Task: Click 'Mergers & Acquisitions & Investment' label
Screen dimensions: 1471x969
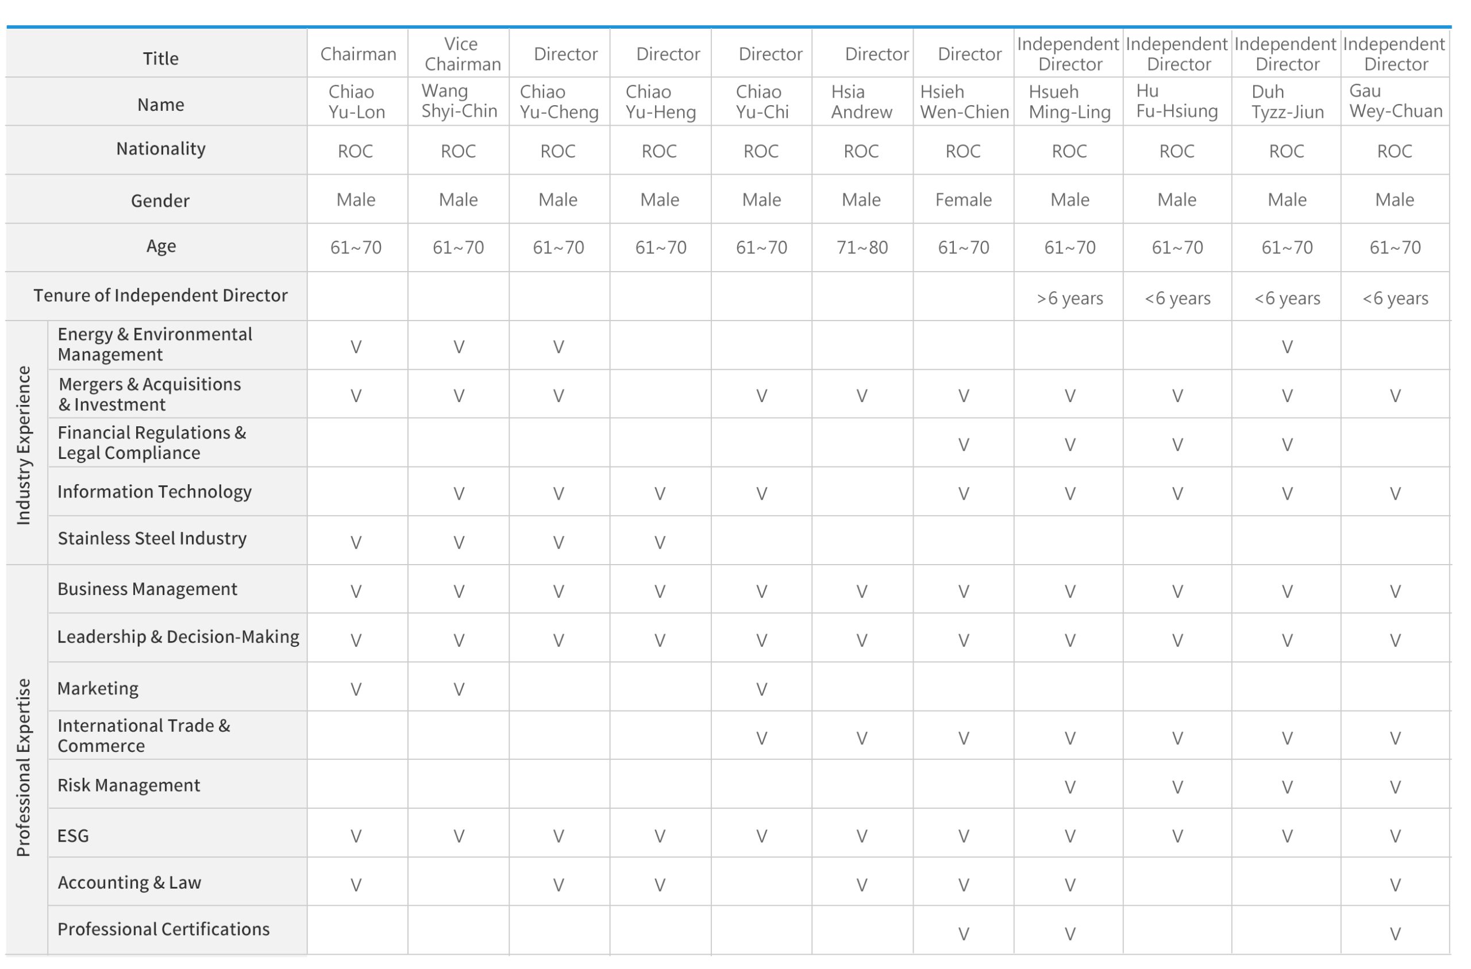Action: [x=149, y=394]
